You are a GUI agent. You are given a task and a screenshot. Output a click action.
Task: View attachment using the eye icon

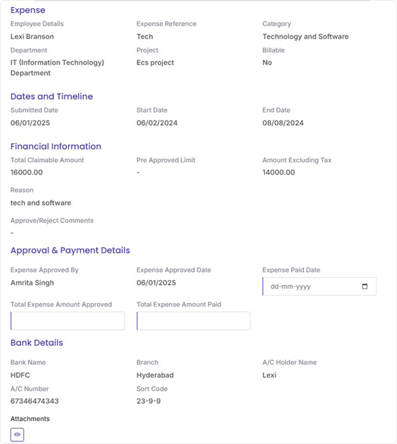[x=17, y=435]
